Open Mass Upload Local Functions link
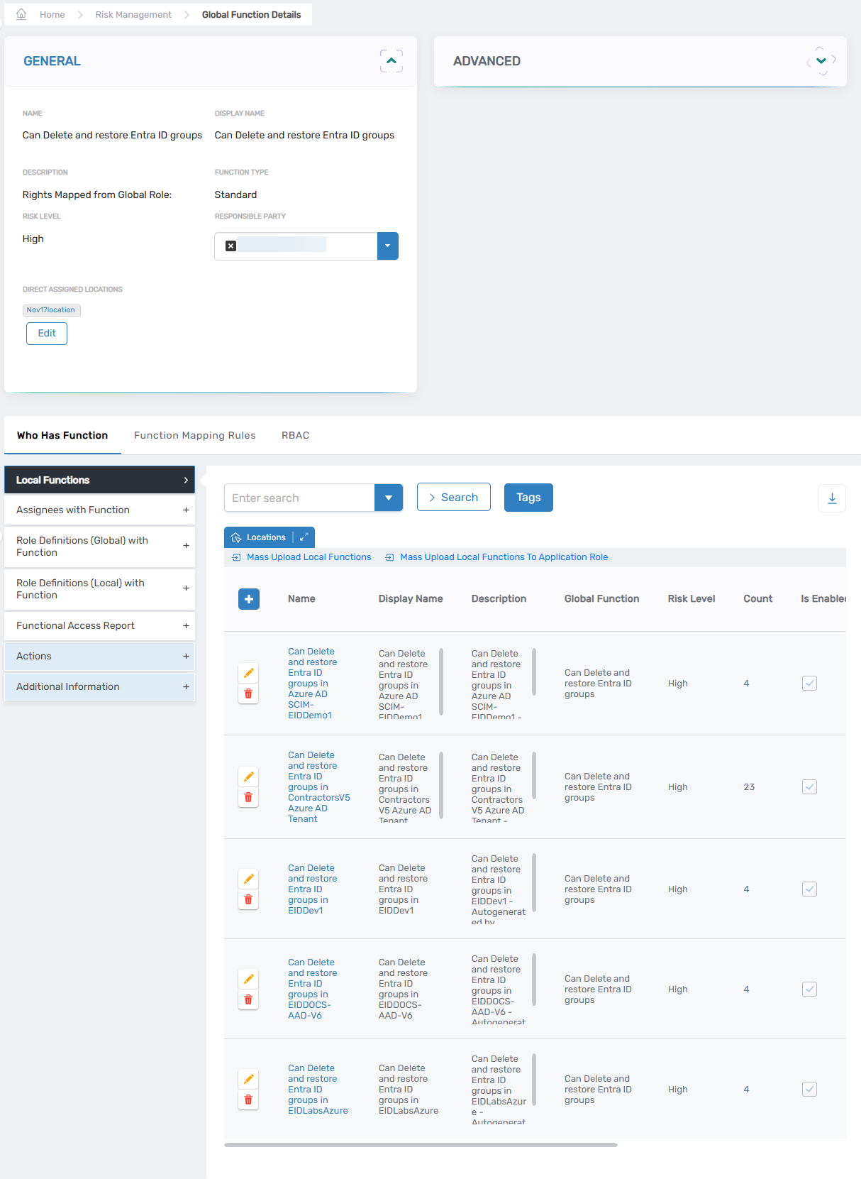Image resolution: width=861 pixels, height=1179 pixels. click(x=309, y=557)
